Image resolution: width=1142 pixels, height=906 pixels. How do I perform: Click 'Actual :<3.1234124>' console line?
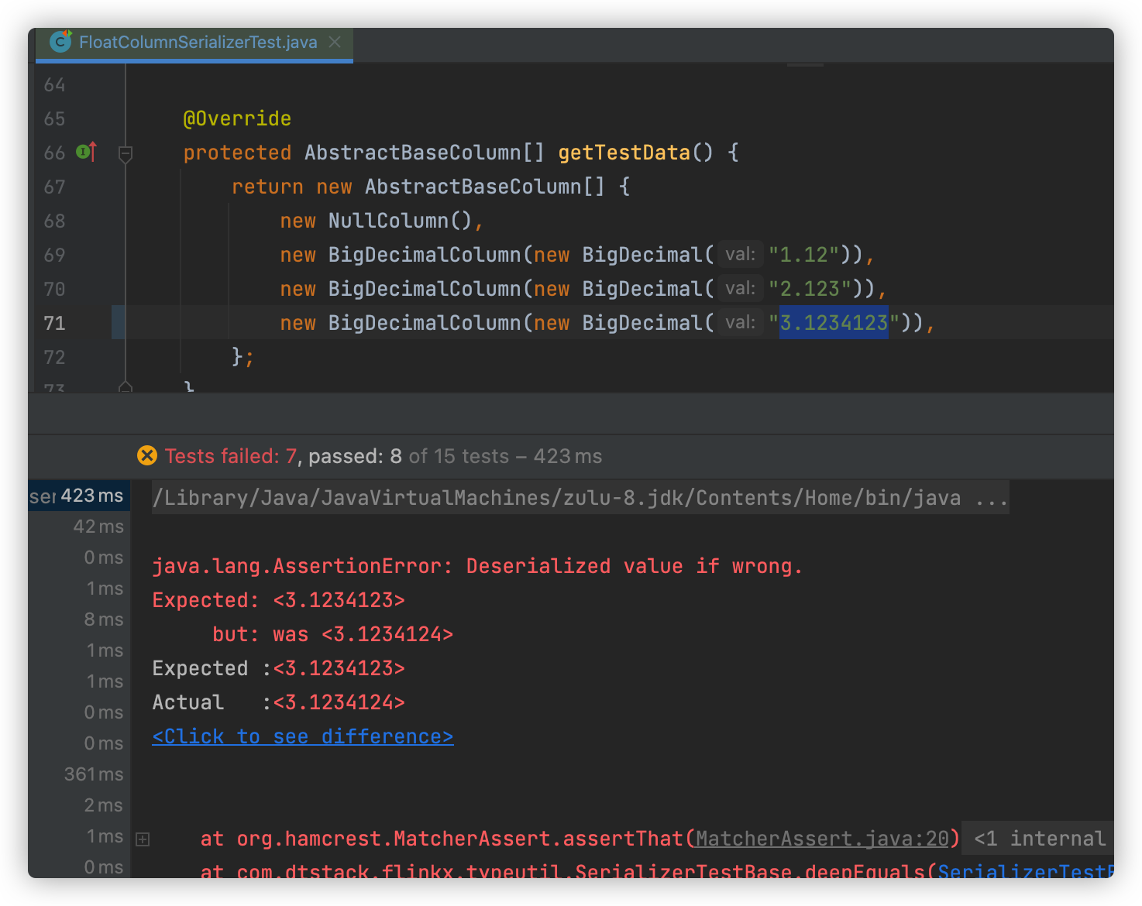[279, 702]
